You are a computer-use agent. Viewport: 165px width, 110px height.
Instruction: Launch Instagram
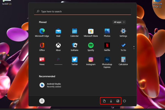(x=91, y=61)
